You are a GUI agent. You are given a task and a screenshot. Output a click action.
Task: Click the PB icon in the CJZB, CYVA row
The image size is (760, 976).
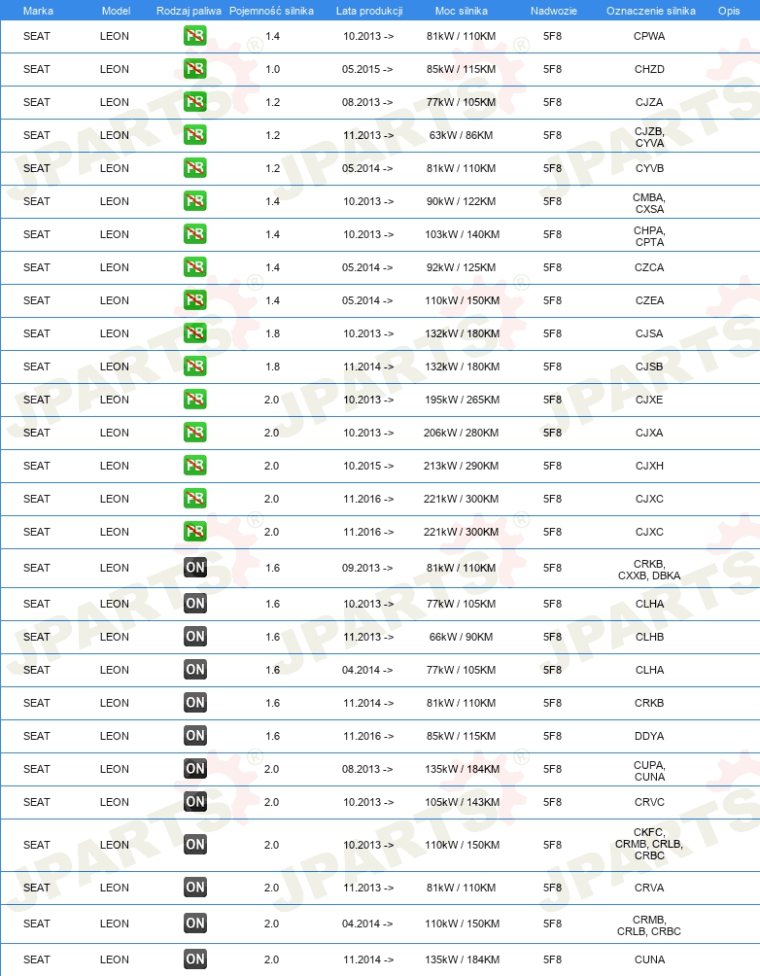click(194, 135)
